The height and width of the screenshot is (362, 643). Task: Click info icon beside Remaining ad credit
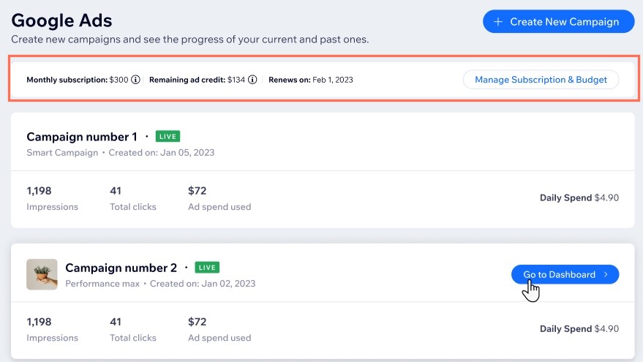tap(252, 80)
